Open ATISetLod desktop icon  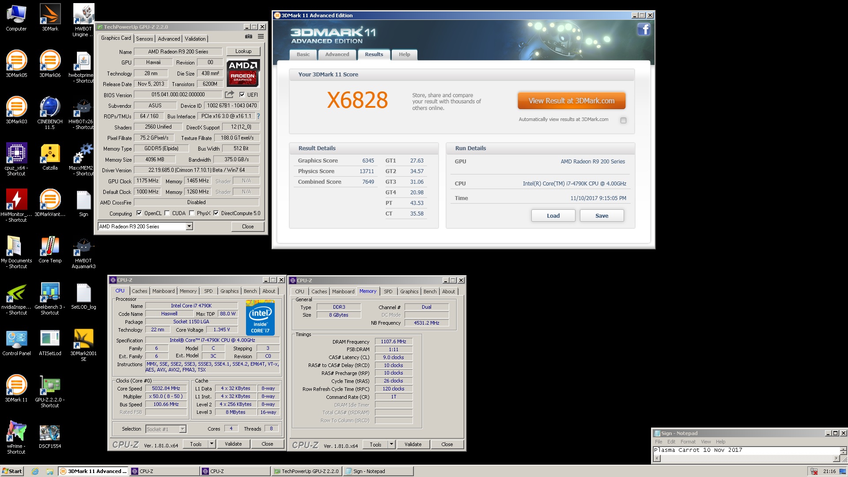click(50, 342)
